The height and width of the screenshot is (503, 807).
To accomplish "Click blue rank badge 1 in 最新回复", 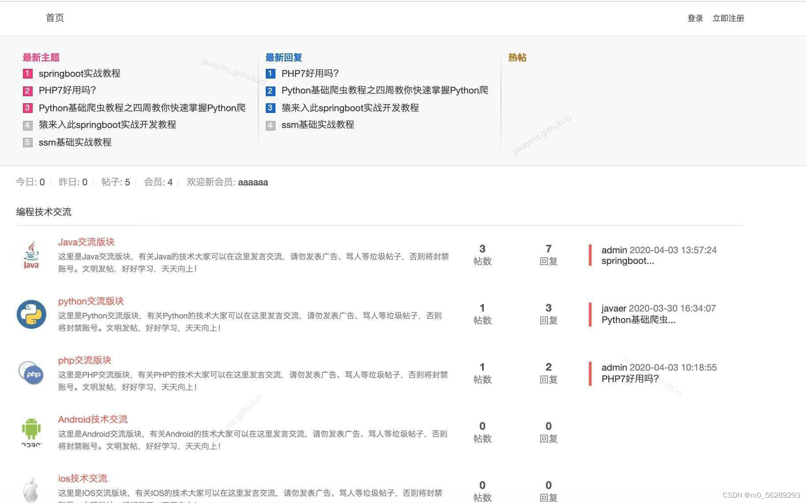I will (270, 74).
